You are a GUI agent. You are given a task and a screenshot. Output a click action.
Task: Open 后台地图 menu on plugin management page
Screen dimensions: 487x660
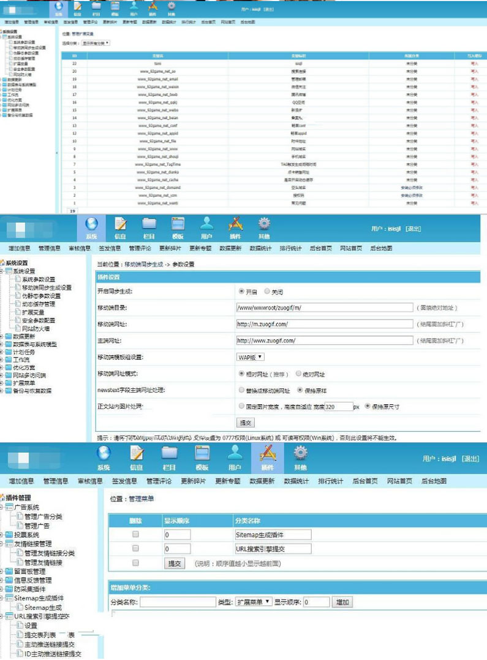click(434, 481)
